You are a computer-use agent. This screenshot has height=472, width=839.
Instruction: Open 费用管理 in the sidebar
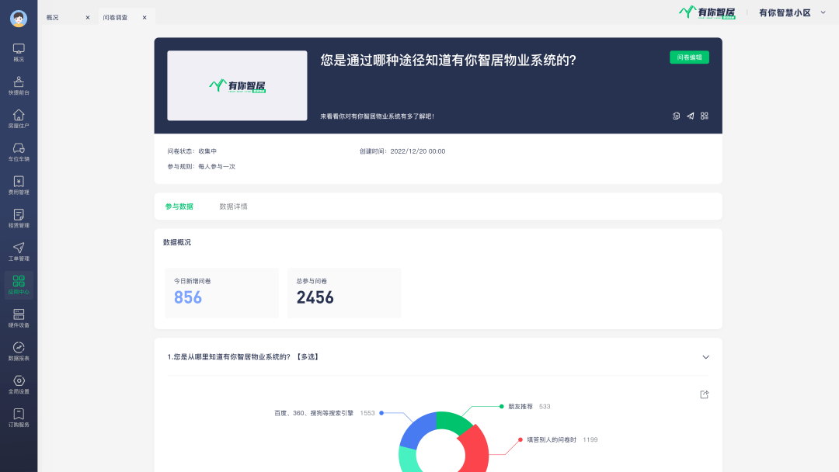click(19, 186)
